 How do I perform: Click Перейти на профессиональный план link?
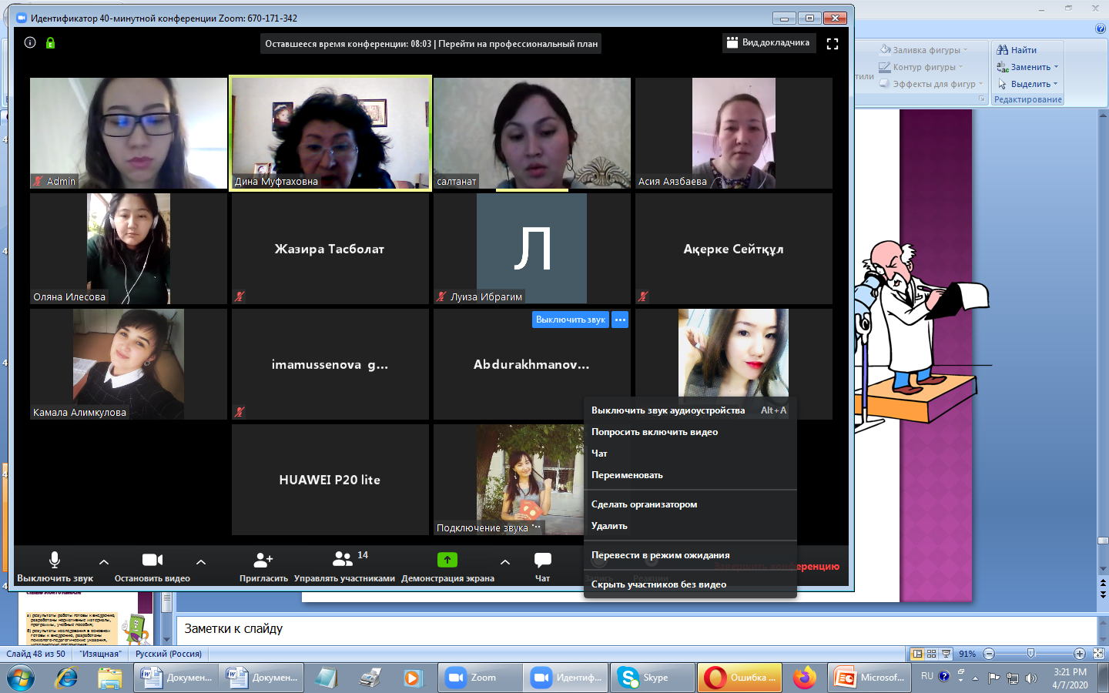click(x=518, y=44)
